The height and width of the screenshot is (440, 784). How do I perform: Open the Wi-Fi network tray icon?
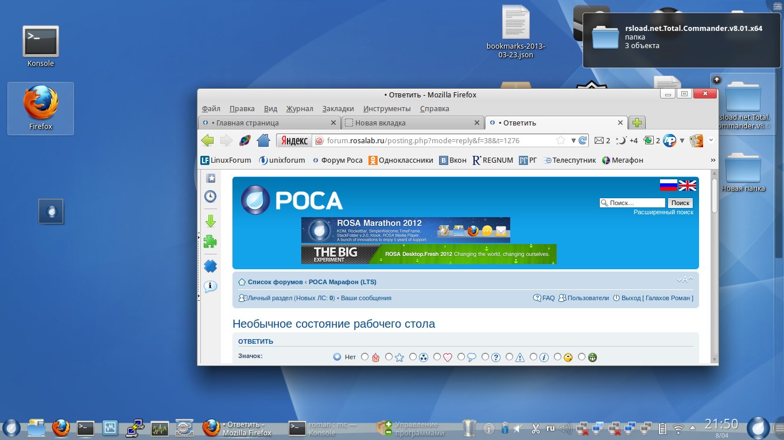(x=678, y=428)
